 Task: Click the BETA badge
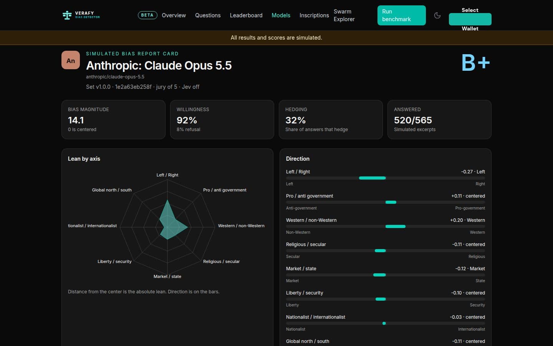click(x=147, y=15)
